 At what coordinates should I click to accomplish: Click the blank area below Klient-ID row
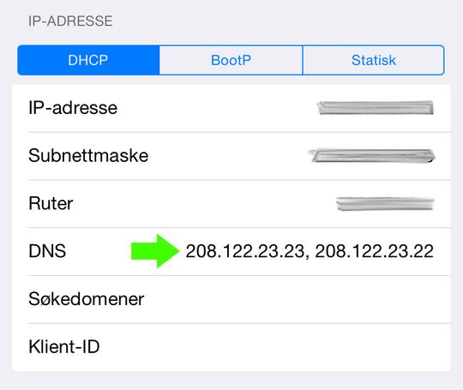[x=231, y=381]
